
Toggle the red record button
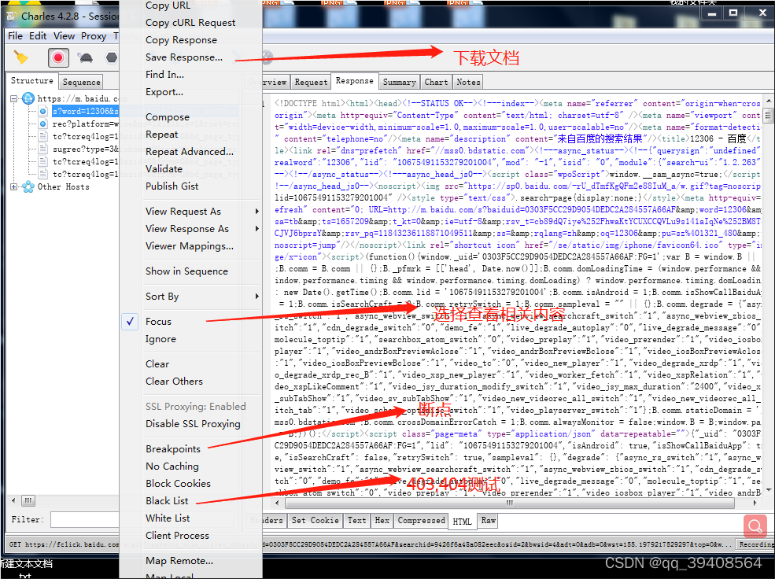coord(58,57)
